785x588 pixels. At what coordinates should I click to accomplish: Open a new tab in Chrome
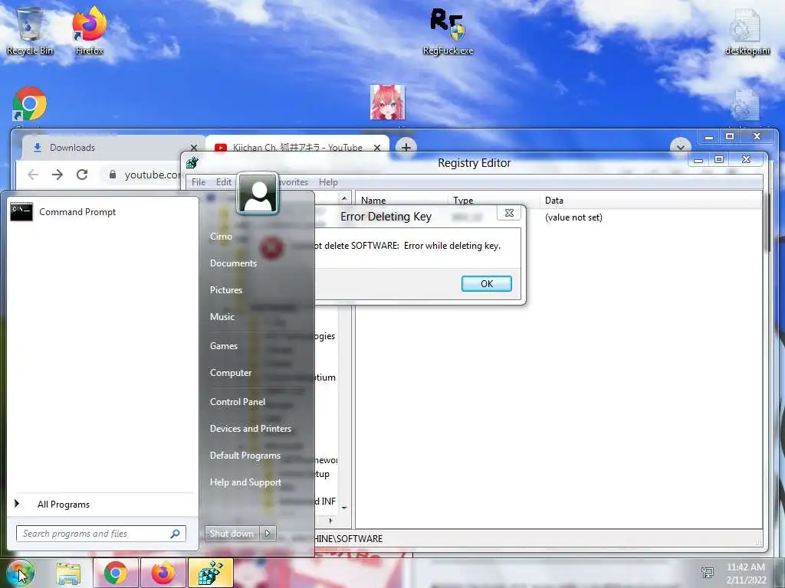(x=406, y=148)
